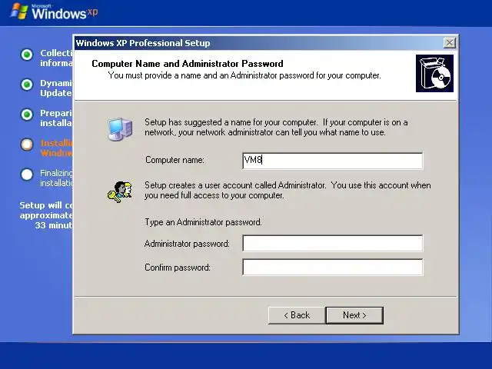The height and width of the screenshot is (369, 492).
Task: Click the Windows XP logo flag
Action: [x=18, y=12]
